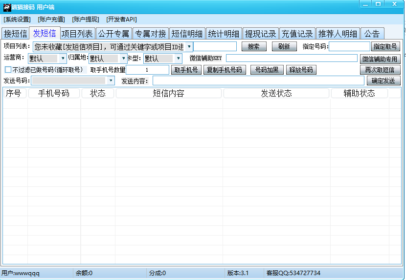Open the 推荐人明细 tab

[x=338, y=34]
